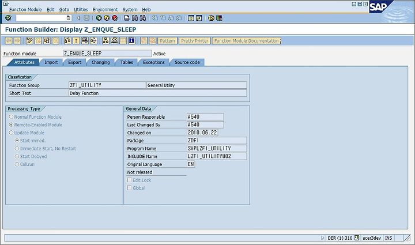The image size is (415, 245).
Task: Open the Function Module menu
Action: [25, 10]
